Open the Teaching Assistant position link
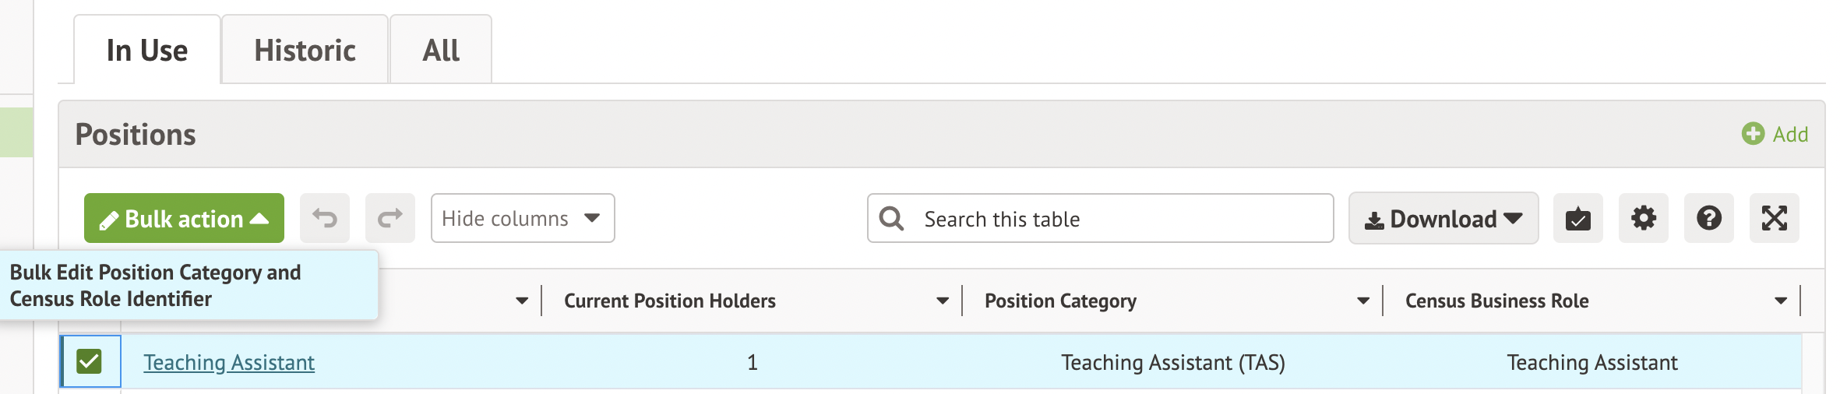Viewport: 1840px width, 394px height. [x=229, y=362]
